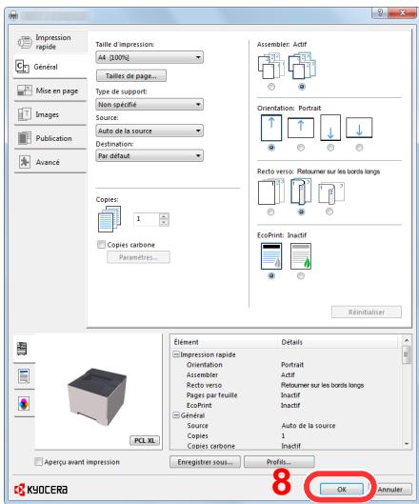This screenshot has height=504, width=419.
Task: Click the printer preview image
Action: [x=97, y=396]
